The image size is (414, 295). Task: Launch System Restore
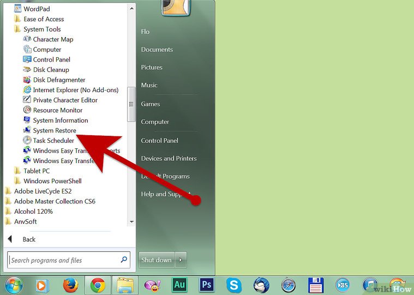coord(50,130)
